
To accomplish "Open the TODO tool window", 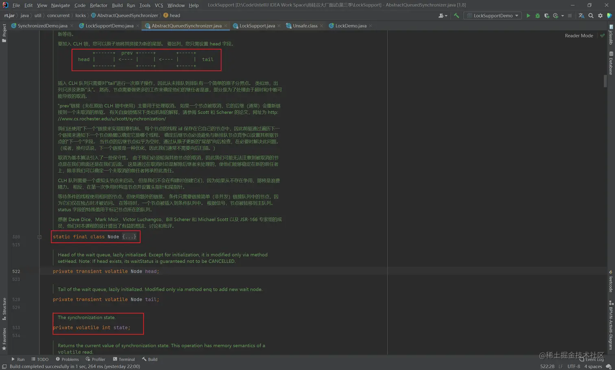I will pos(40,359).
